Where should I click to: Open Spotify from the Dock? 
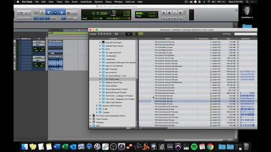click(x=194, y=147)
